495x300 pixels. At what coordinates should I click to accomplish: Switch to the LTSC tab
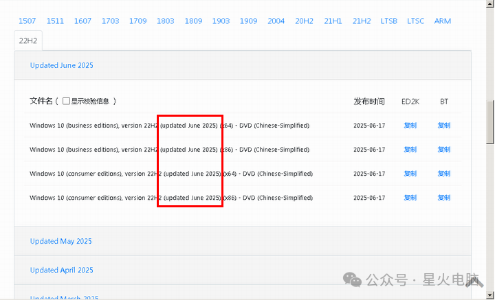415,21
